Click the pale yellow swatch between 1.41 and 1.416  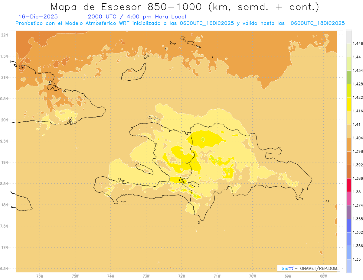[x=349, y=117]
